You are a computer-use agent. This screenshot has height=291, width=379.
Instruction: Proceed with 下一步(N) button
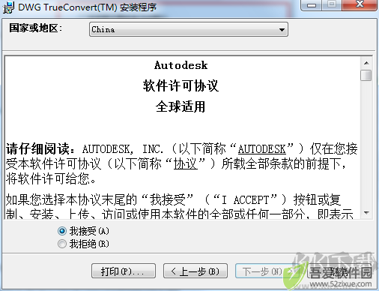coord(267,271)
